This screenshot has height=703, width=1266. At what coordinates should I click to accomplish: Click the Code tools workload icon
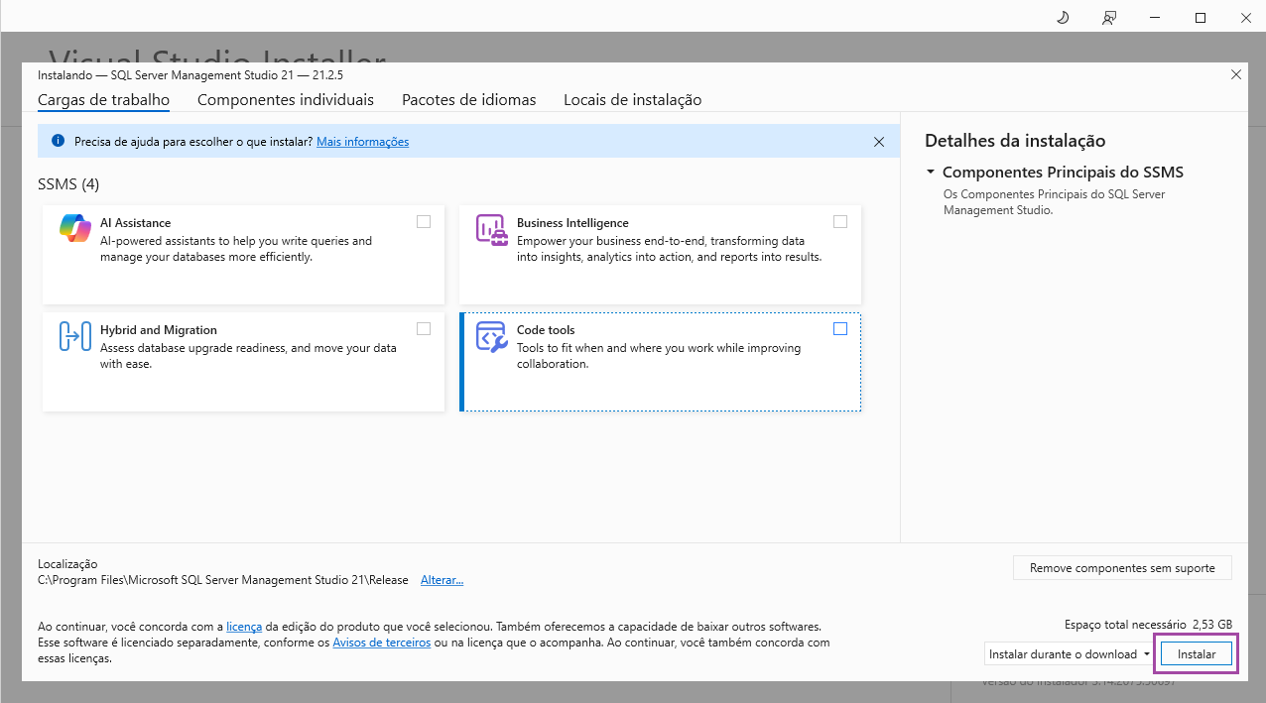point(492,336)
